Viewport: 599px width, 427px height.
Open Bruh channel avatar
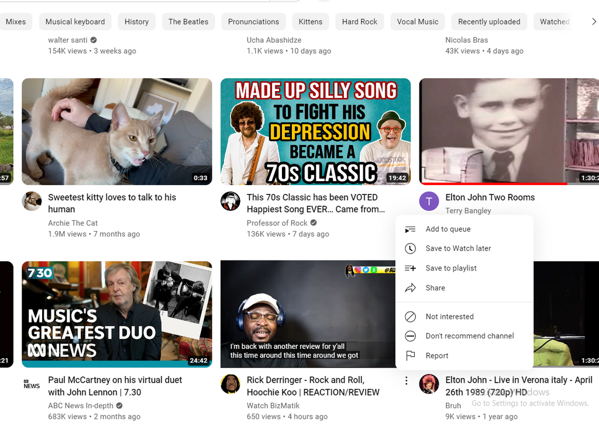coord(429,384)
